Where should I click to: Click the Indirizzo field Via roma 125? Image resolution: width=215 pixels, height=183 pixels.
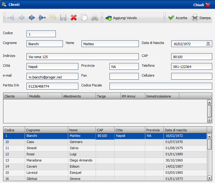83,57
